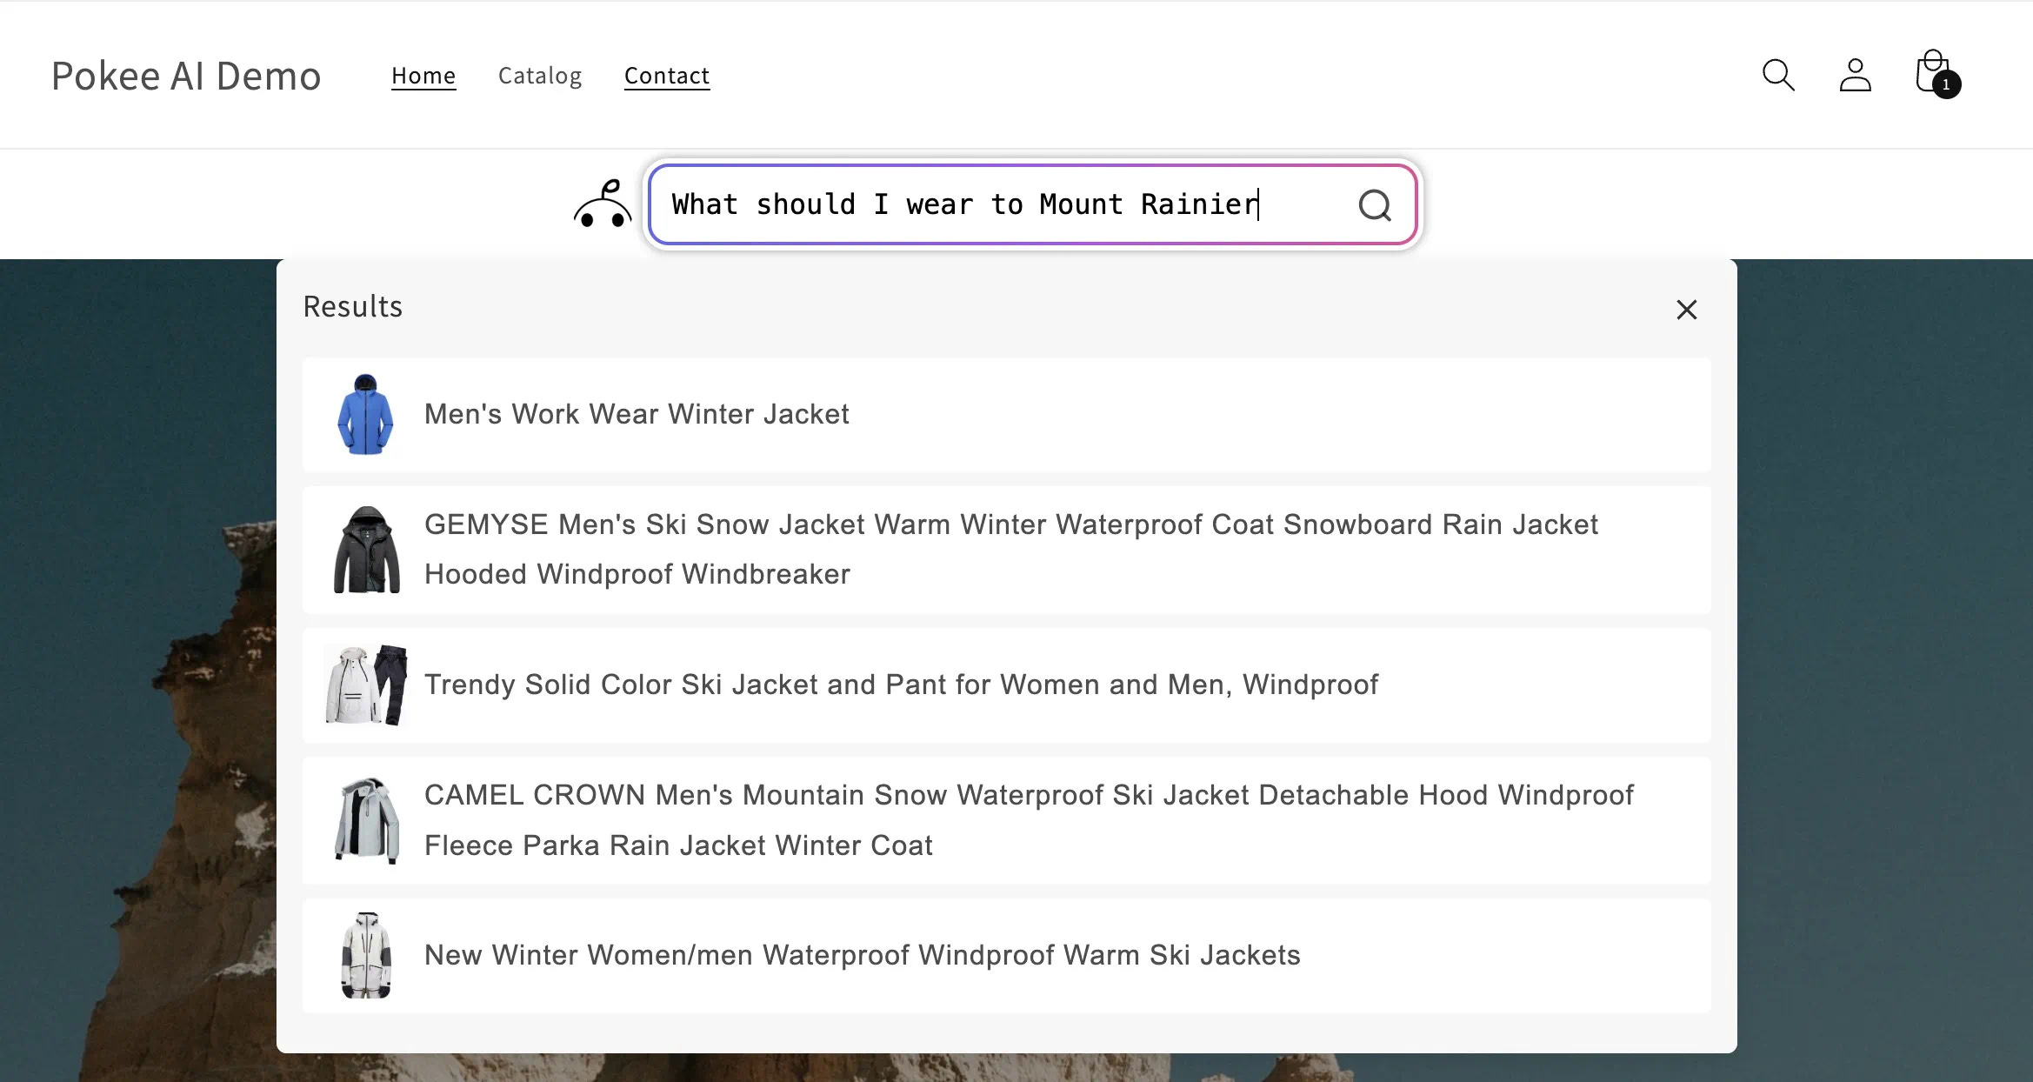Submit query with AI search button
This screenshot has width=2033, height=1082.
1375,205
